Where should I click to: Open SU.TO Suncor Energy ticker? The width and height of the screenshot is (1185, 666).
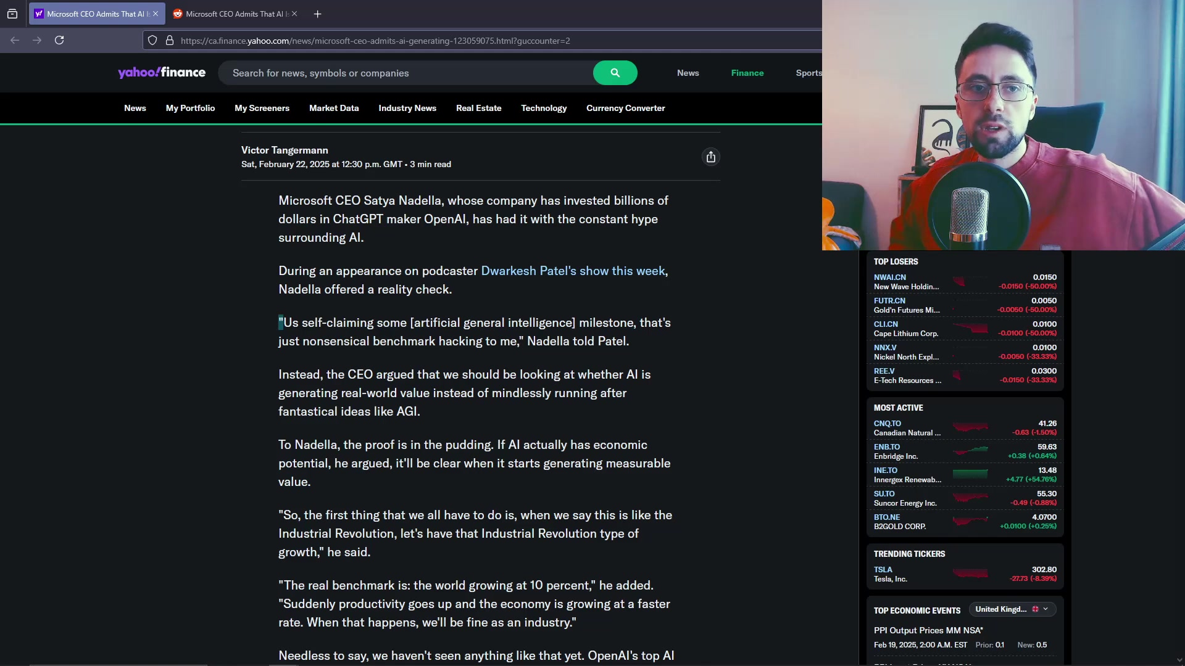click(x=884, y=494)
